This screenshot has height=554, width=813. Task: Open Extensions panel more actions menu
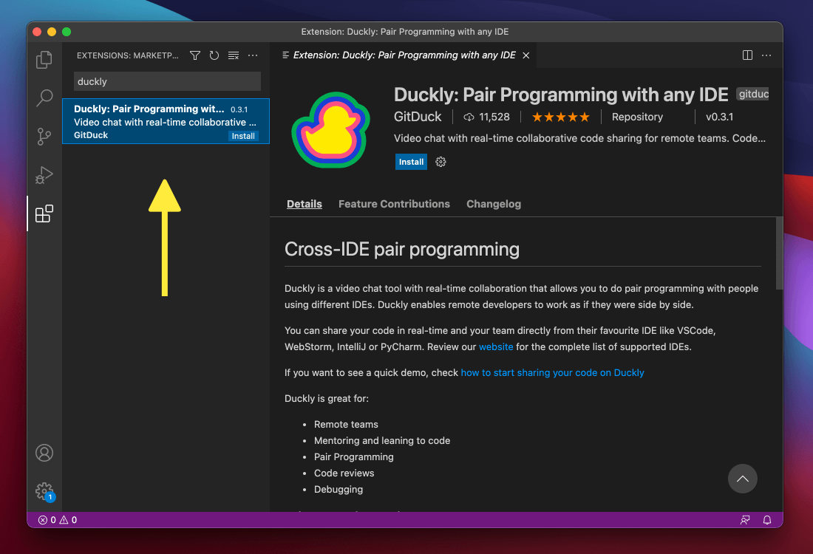pyautogui.click(x=253, y=55)
